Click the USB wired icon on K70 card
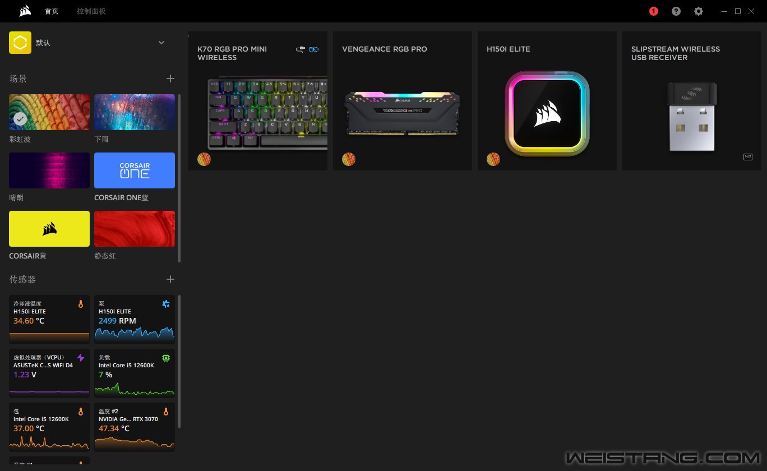This screenshot has width=767, height=471. pyautogui.click(x=301, y=49)
